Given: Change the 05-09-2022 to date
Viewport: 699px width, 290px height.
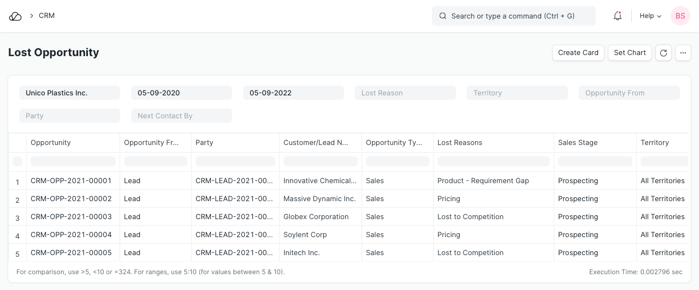Looking at the screenshot, I should pos(293,93).
